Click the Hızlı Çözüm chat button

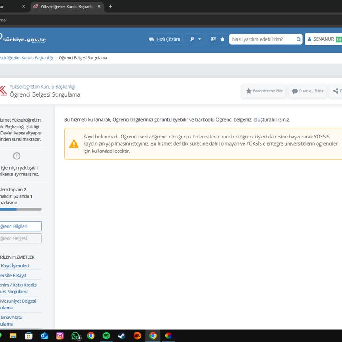coord(164,39)
